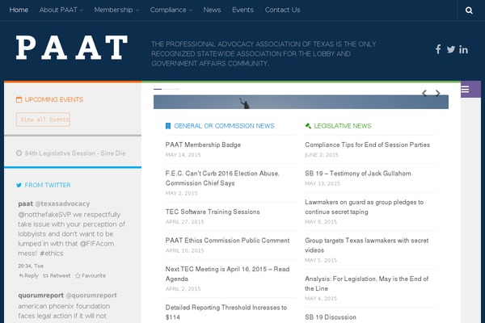485x323 pixels.
Task: Click the View all Events button
Action: point(43,120)
